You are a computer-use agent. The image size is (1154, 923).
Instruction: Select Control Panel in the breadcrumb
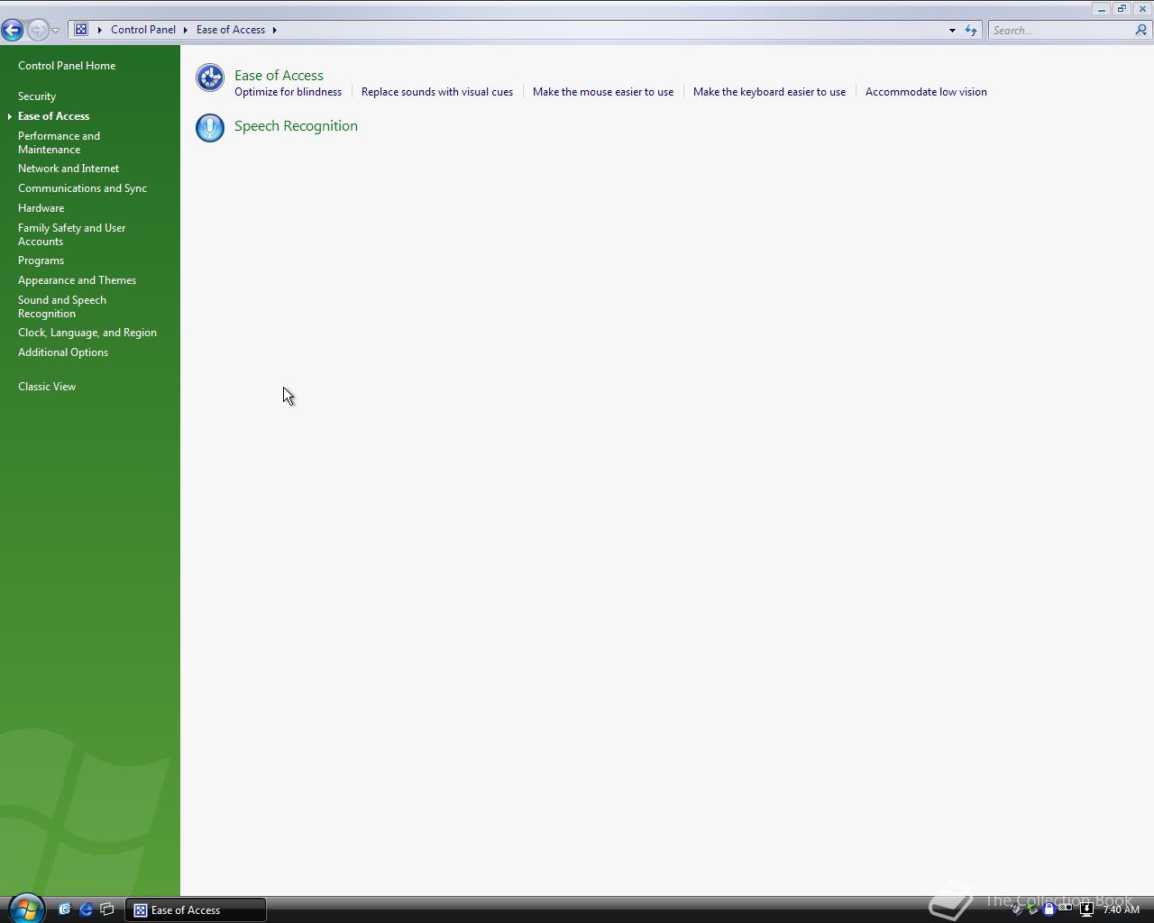[143, 30]
